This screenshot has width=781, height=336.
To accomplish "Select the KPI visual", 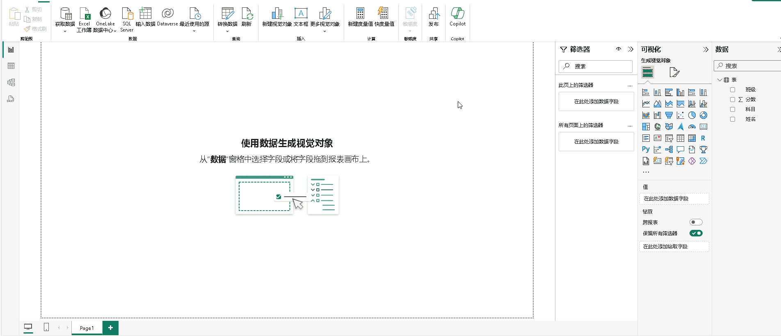I will coord(658,138).
